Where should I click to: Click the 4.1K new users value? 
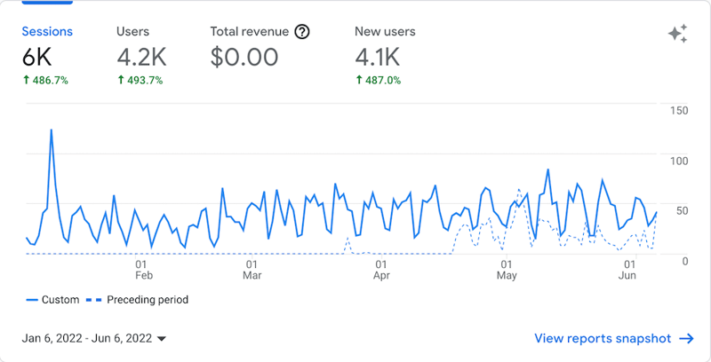(x=377, y=58)
